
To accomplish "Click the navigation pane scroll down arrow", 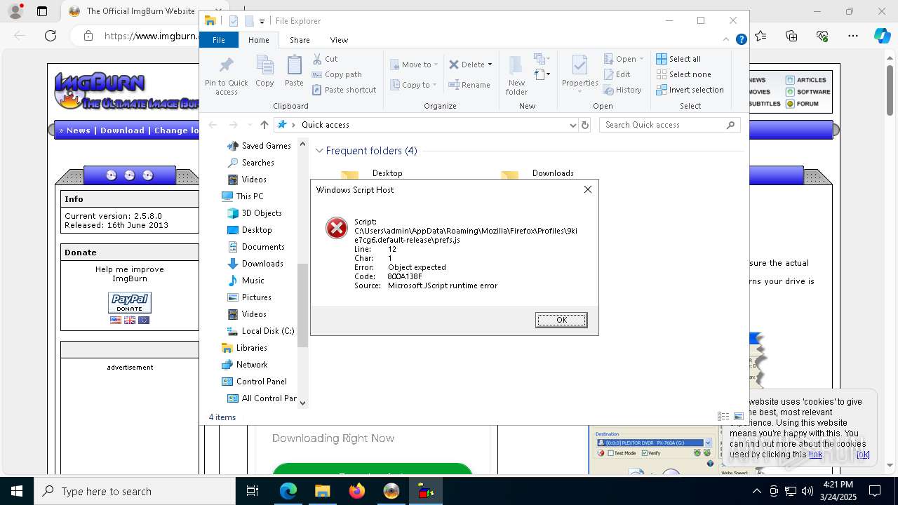I will coord(303,403).
